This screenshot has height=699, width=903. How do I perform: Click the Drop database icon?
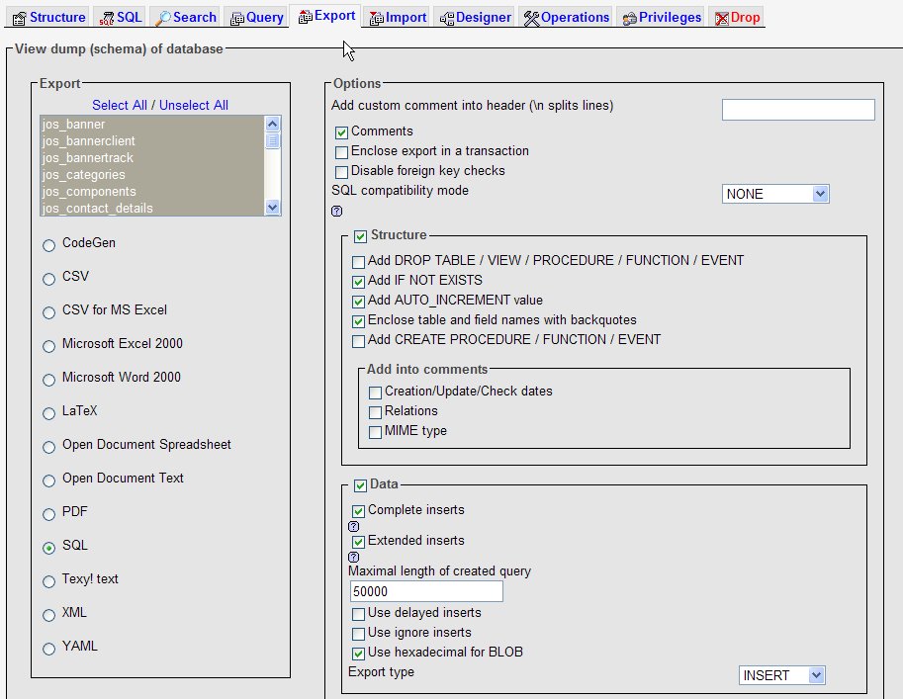tap(722, 19)
